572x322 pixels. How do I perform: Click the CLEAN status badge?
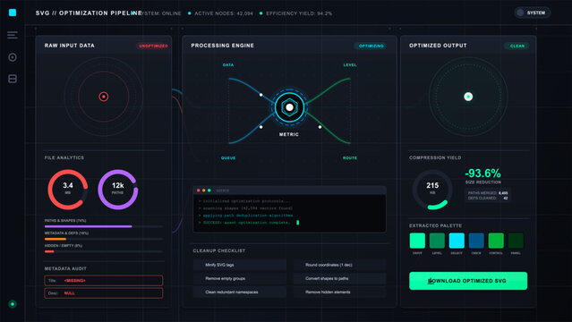pyautogui.click(x=517, y=46)
